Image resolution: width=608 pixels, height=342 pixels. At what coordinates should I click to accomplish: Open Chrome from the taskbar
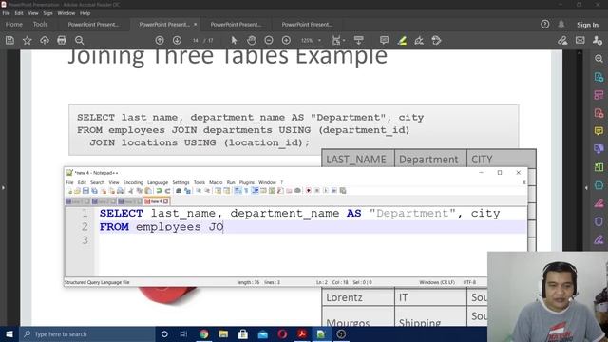[x=203, y=333]
